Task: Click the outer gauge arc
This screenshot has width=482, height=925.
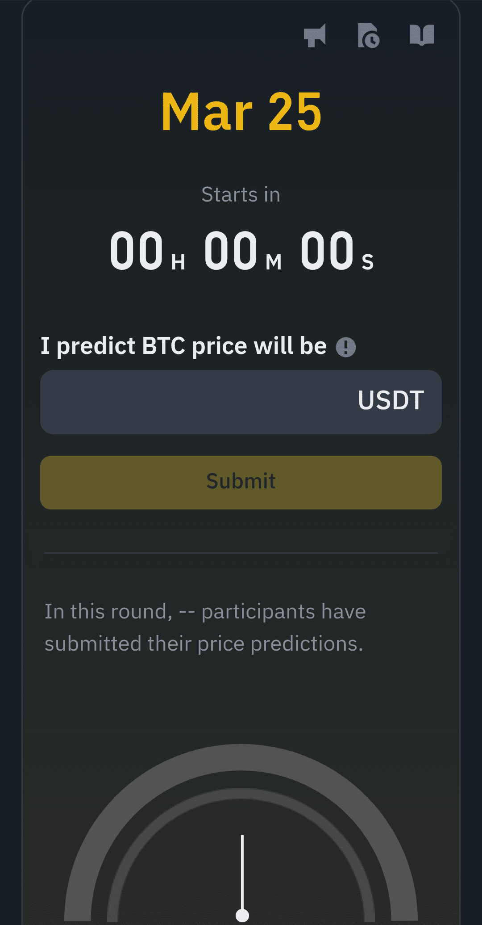Action: point(241,757)
